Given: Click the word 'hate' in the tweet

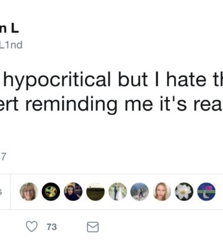Looking at the screenshot, I should [186, 79].
